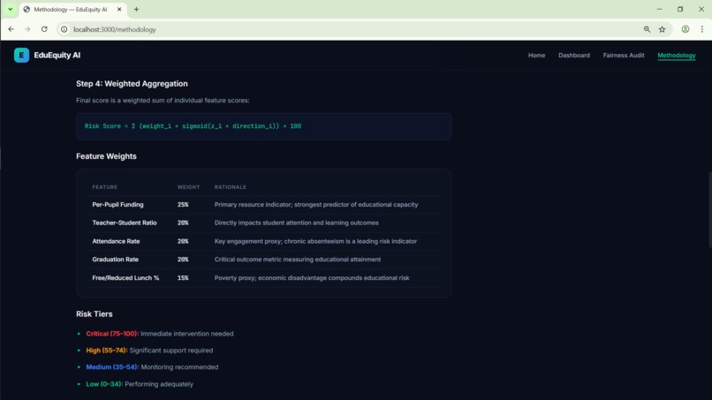Viewport: 712px width, 400px height.
Task: Click the High (55–74) tier label
Action: tap(107, 351)
